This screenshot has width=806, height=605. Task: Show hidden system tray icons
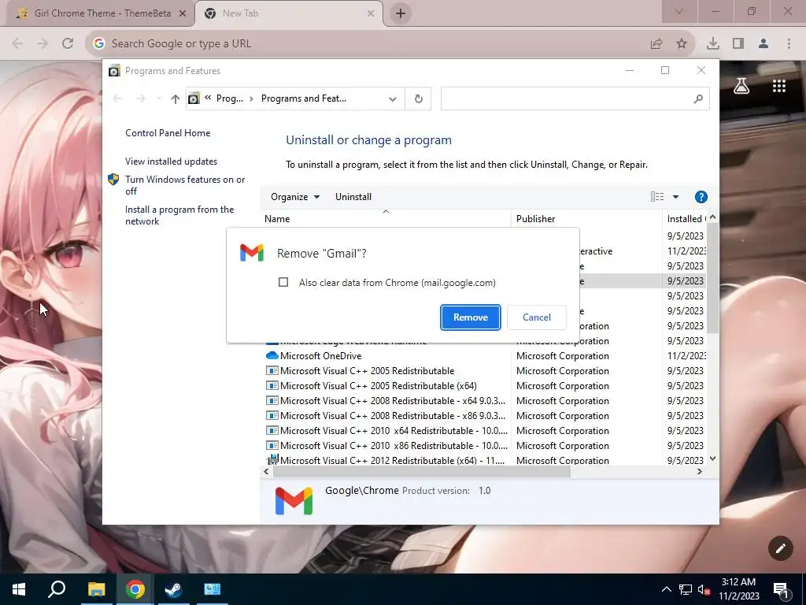666,589
